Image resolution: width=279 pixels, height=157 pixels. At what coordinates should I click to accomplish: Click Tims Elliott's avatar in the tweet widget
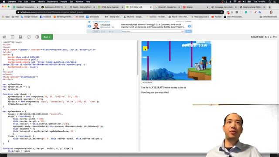point(96,26)
